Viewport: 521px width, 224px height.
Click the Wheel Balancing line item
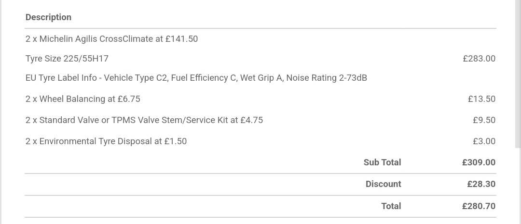click(82, 99)
